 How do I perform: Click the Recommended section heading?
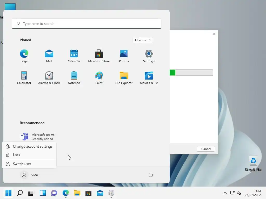tap(32, 123)
